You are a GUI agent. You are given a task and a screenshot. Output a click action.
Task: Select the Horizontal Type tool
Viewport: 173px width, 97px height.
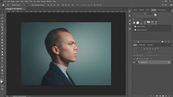click(x=2, y=61)
